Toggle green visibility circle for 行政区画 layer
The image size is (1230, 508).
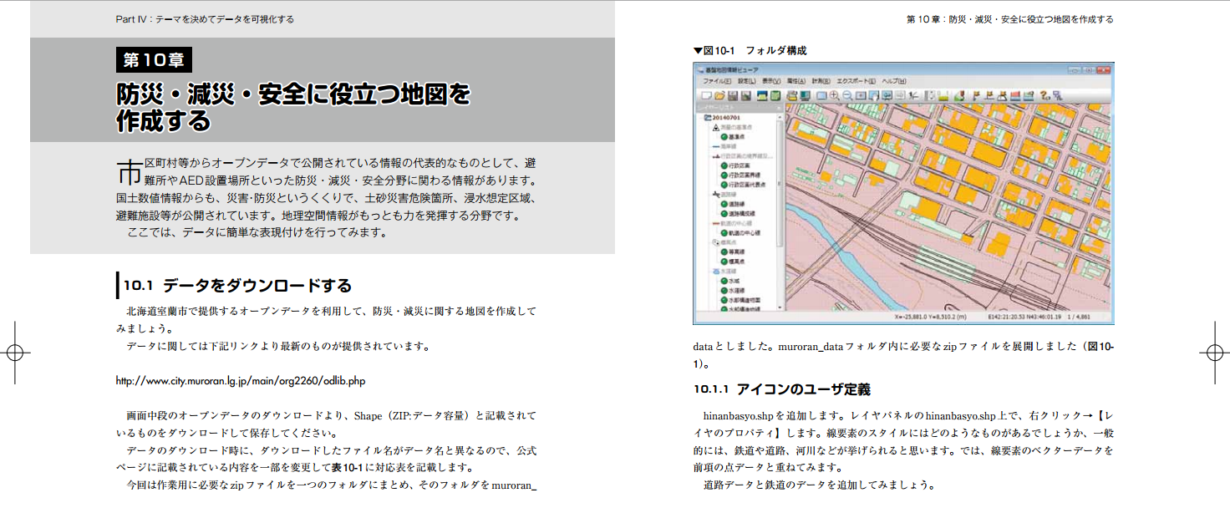(724, 166)
